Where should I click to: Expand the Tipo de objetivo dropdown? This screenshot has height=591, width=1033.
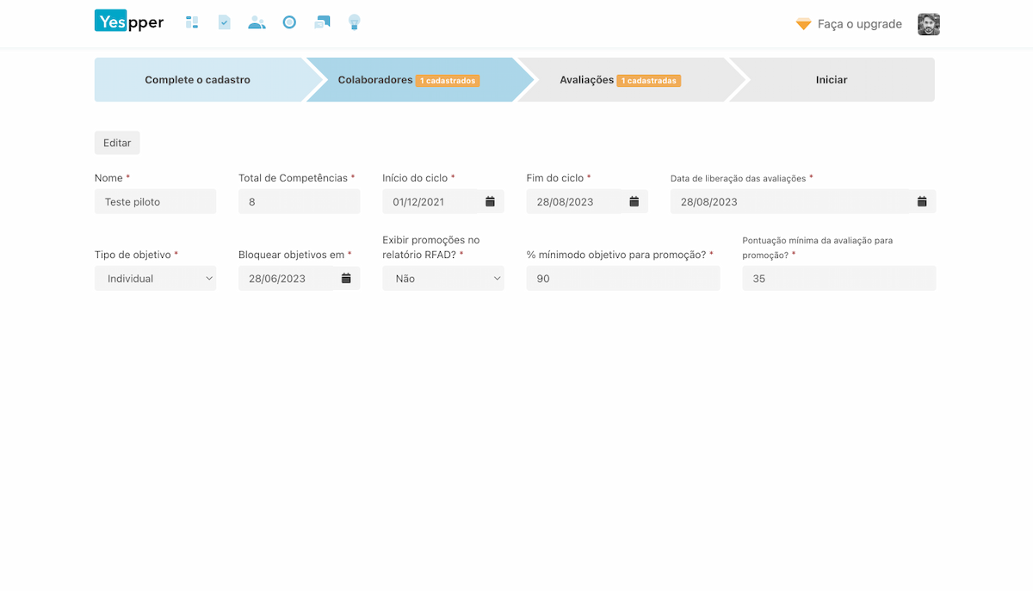tap(155, 278)
